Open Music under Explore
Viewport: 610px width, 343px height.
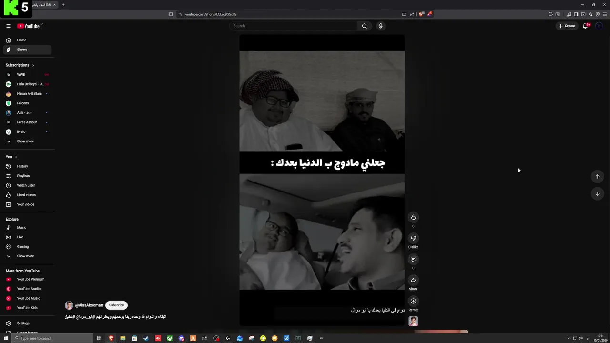[x=27, y=228]
